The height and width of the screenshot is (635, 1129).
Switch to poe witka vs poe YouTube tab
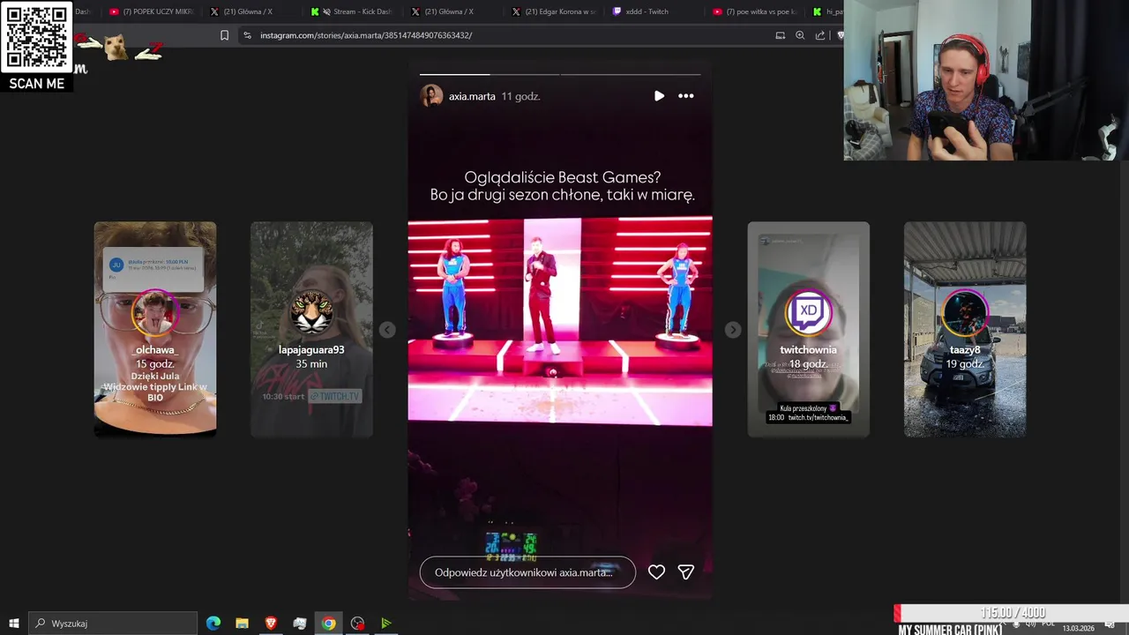(x=754, y=11)
